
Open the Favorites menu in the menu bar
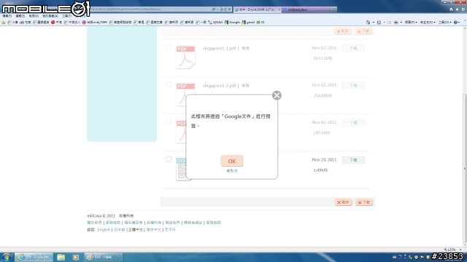pos(50,16)
